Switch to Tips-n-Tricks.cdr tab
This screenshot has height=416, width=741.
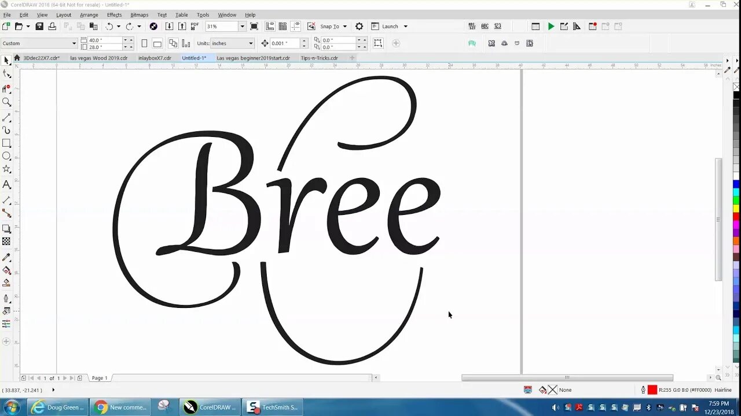(319, 58)
